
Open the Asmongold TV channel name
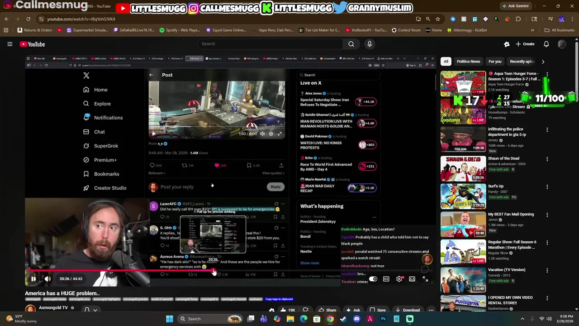[x=53, y=308]
